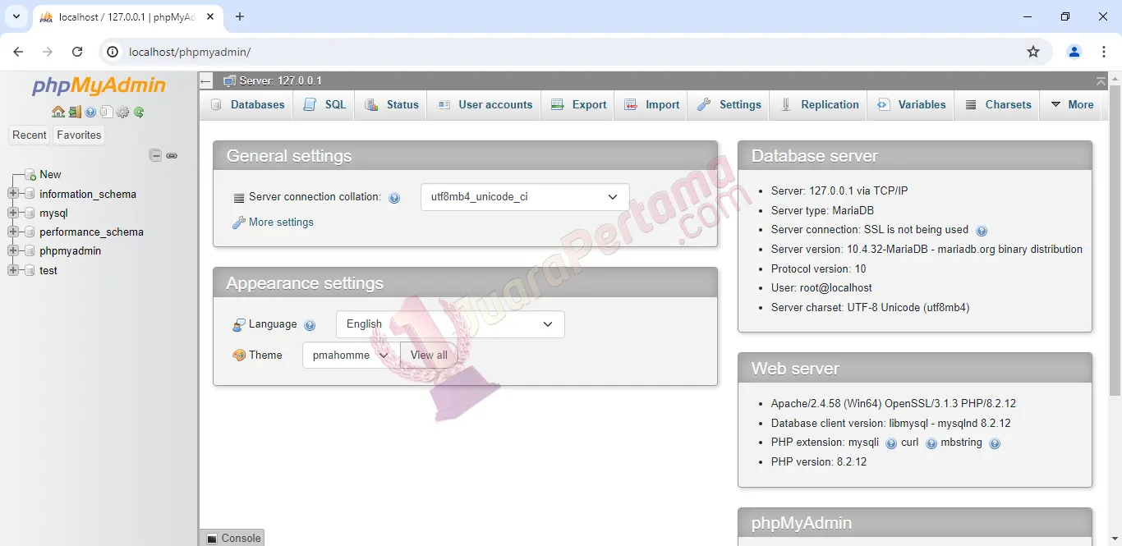Image resolution: width=1122 pixels, height=546 pixels.
Task: Click the Home icon in the navigation panel
Action: [58, 112]
